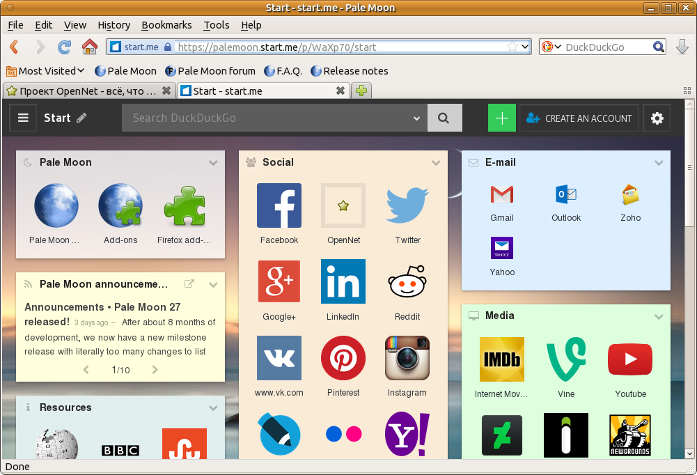Open the Downloads arrow in toolbar
The width and height of the screenshot is (697, 475).
pos(682,47)
